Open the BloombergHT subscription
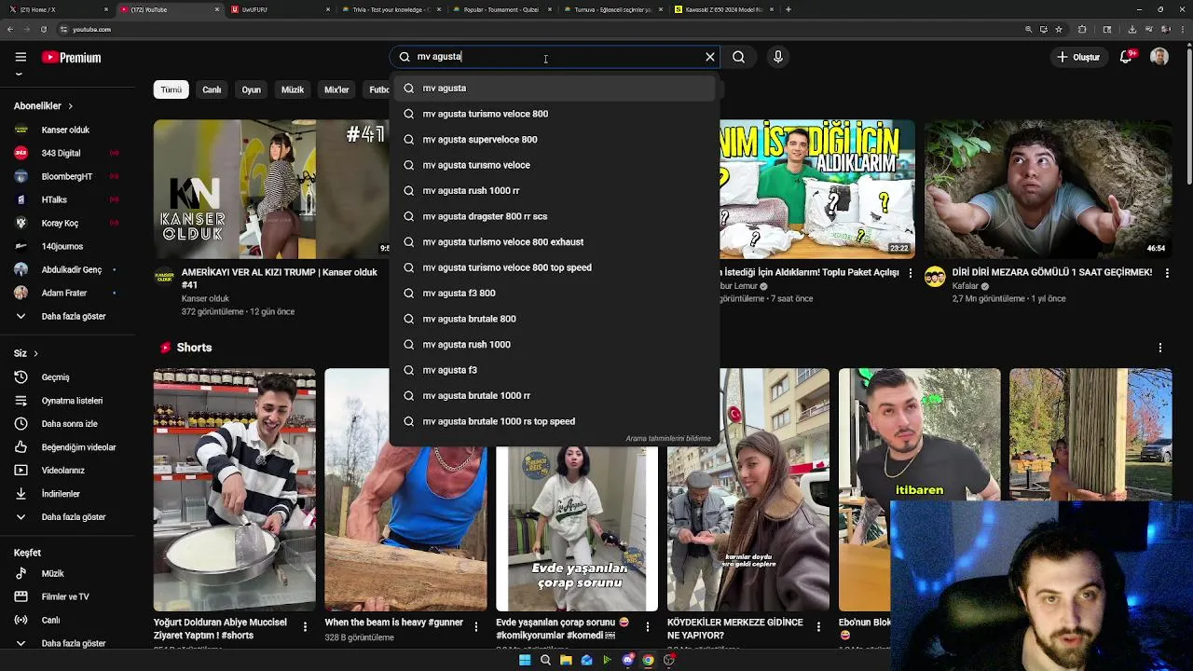1193x671 pixels. click(x=65, y=176)
